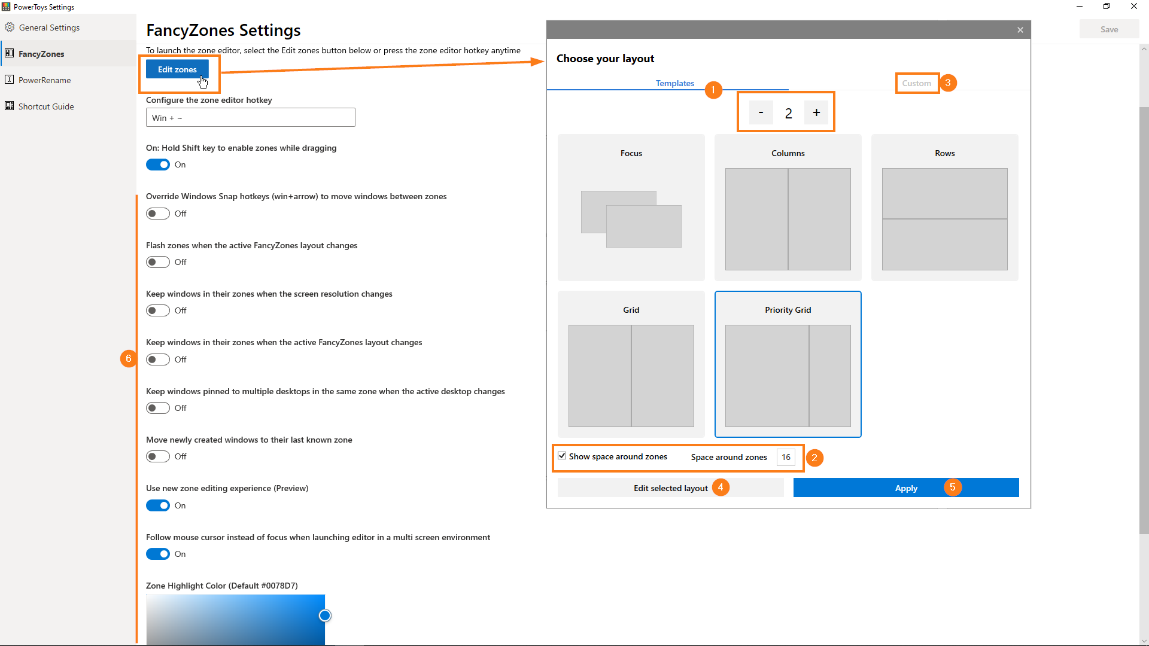Click the PowerToys app icon in title bar

pyautogui.click(x=6, y=7)
